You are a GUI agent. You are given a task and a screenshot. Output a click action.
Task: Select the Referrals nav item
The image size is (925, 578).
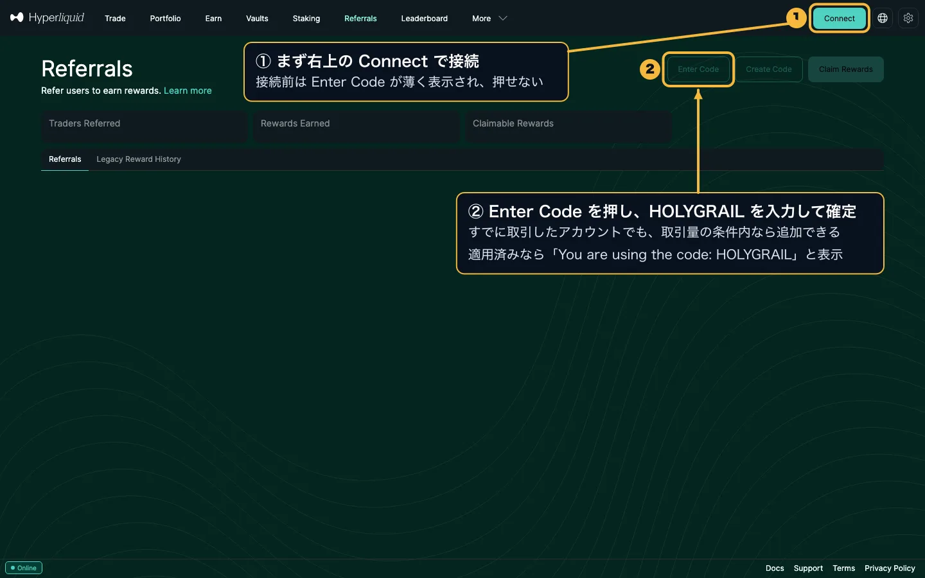(360, 19)
